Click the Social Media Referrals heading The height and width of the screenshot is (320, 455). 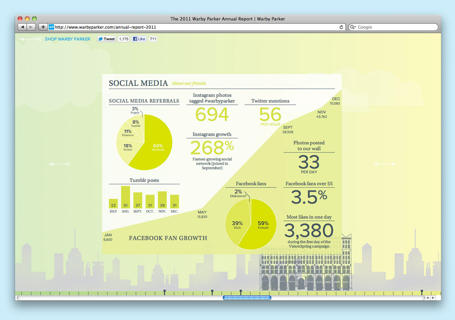[x=144, y=101]
